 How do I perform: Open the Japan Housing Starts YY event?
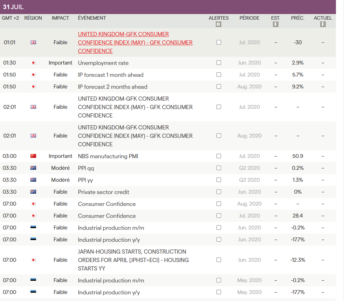click(133, 260)
